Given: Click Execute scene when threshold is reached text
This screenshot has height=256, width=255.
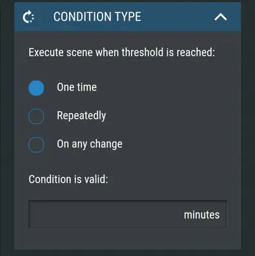Looking at the screenshot, I should [x=122, y=52].
